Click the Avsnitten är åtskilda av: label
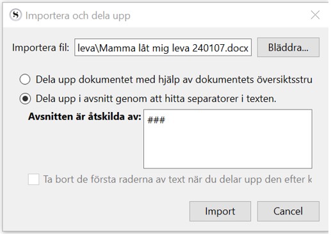 pyautogui.click(x=85, y=117)
